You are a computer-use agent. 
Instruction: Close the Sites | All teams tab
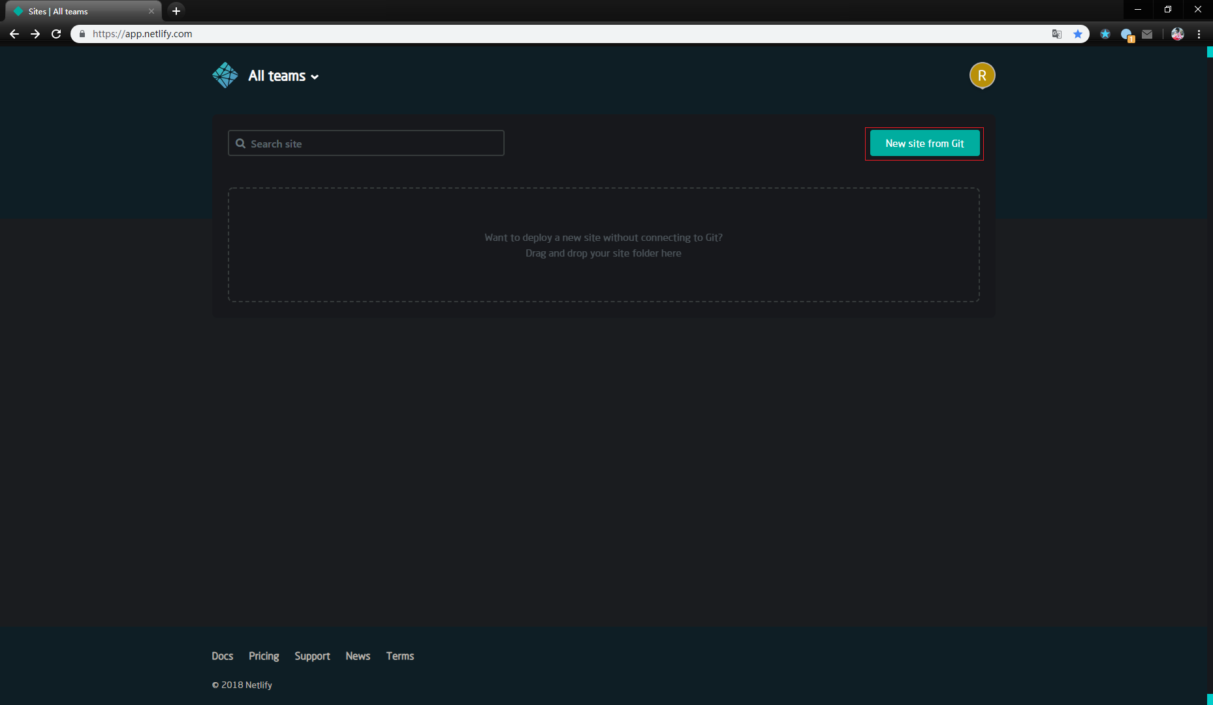tap(151, 11)
